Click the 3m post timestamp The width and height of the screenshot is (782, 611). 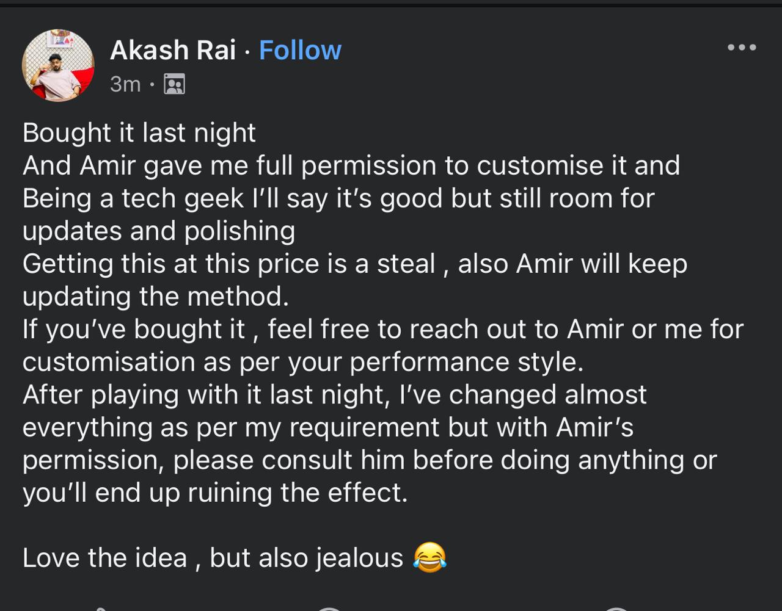pos(125,84)
